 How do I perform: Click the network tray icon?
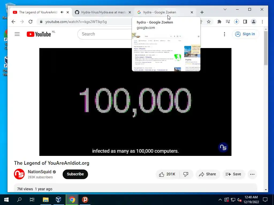coord(233,200)
